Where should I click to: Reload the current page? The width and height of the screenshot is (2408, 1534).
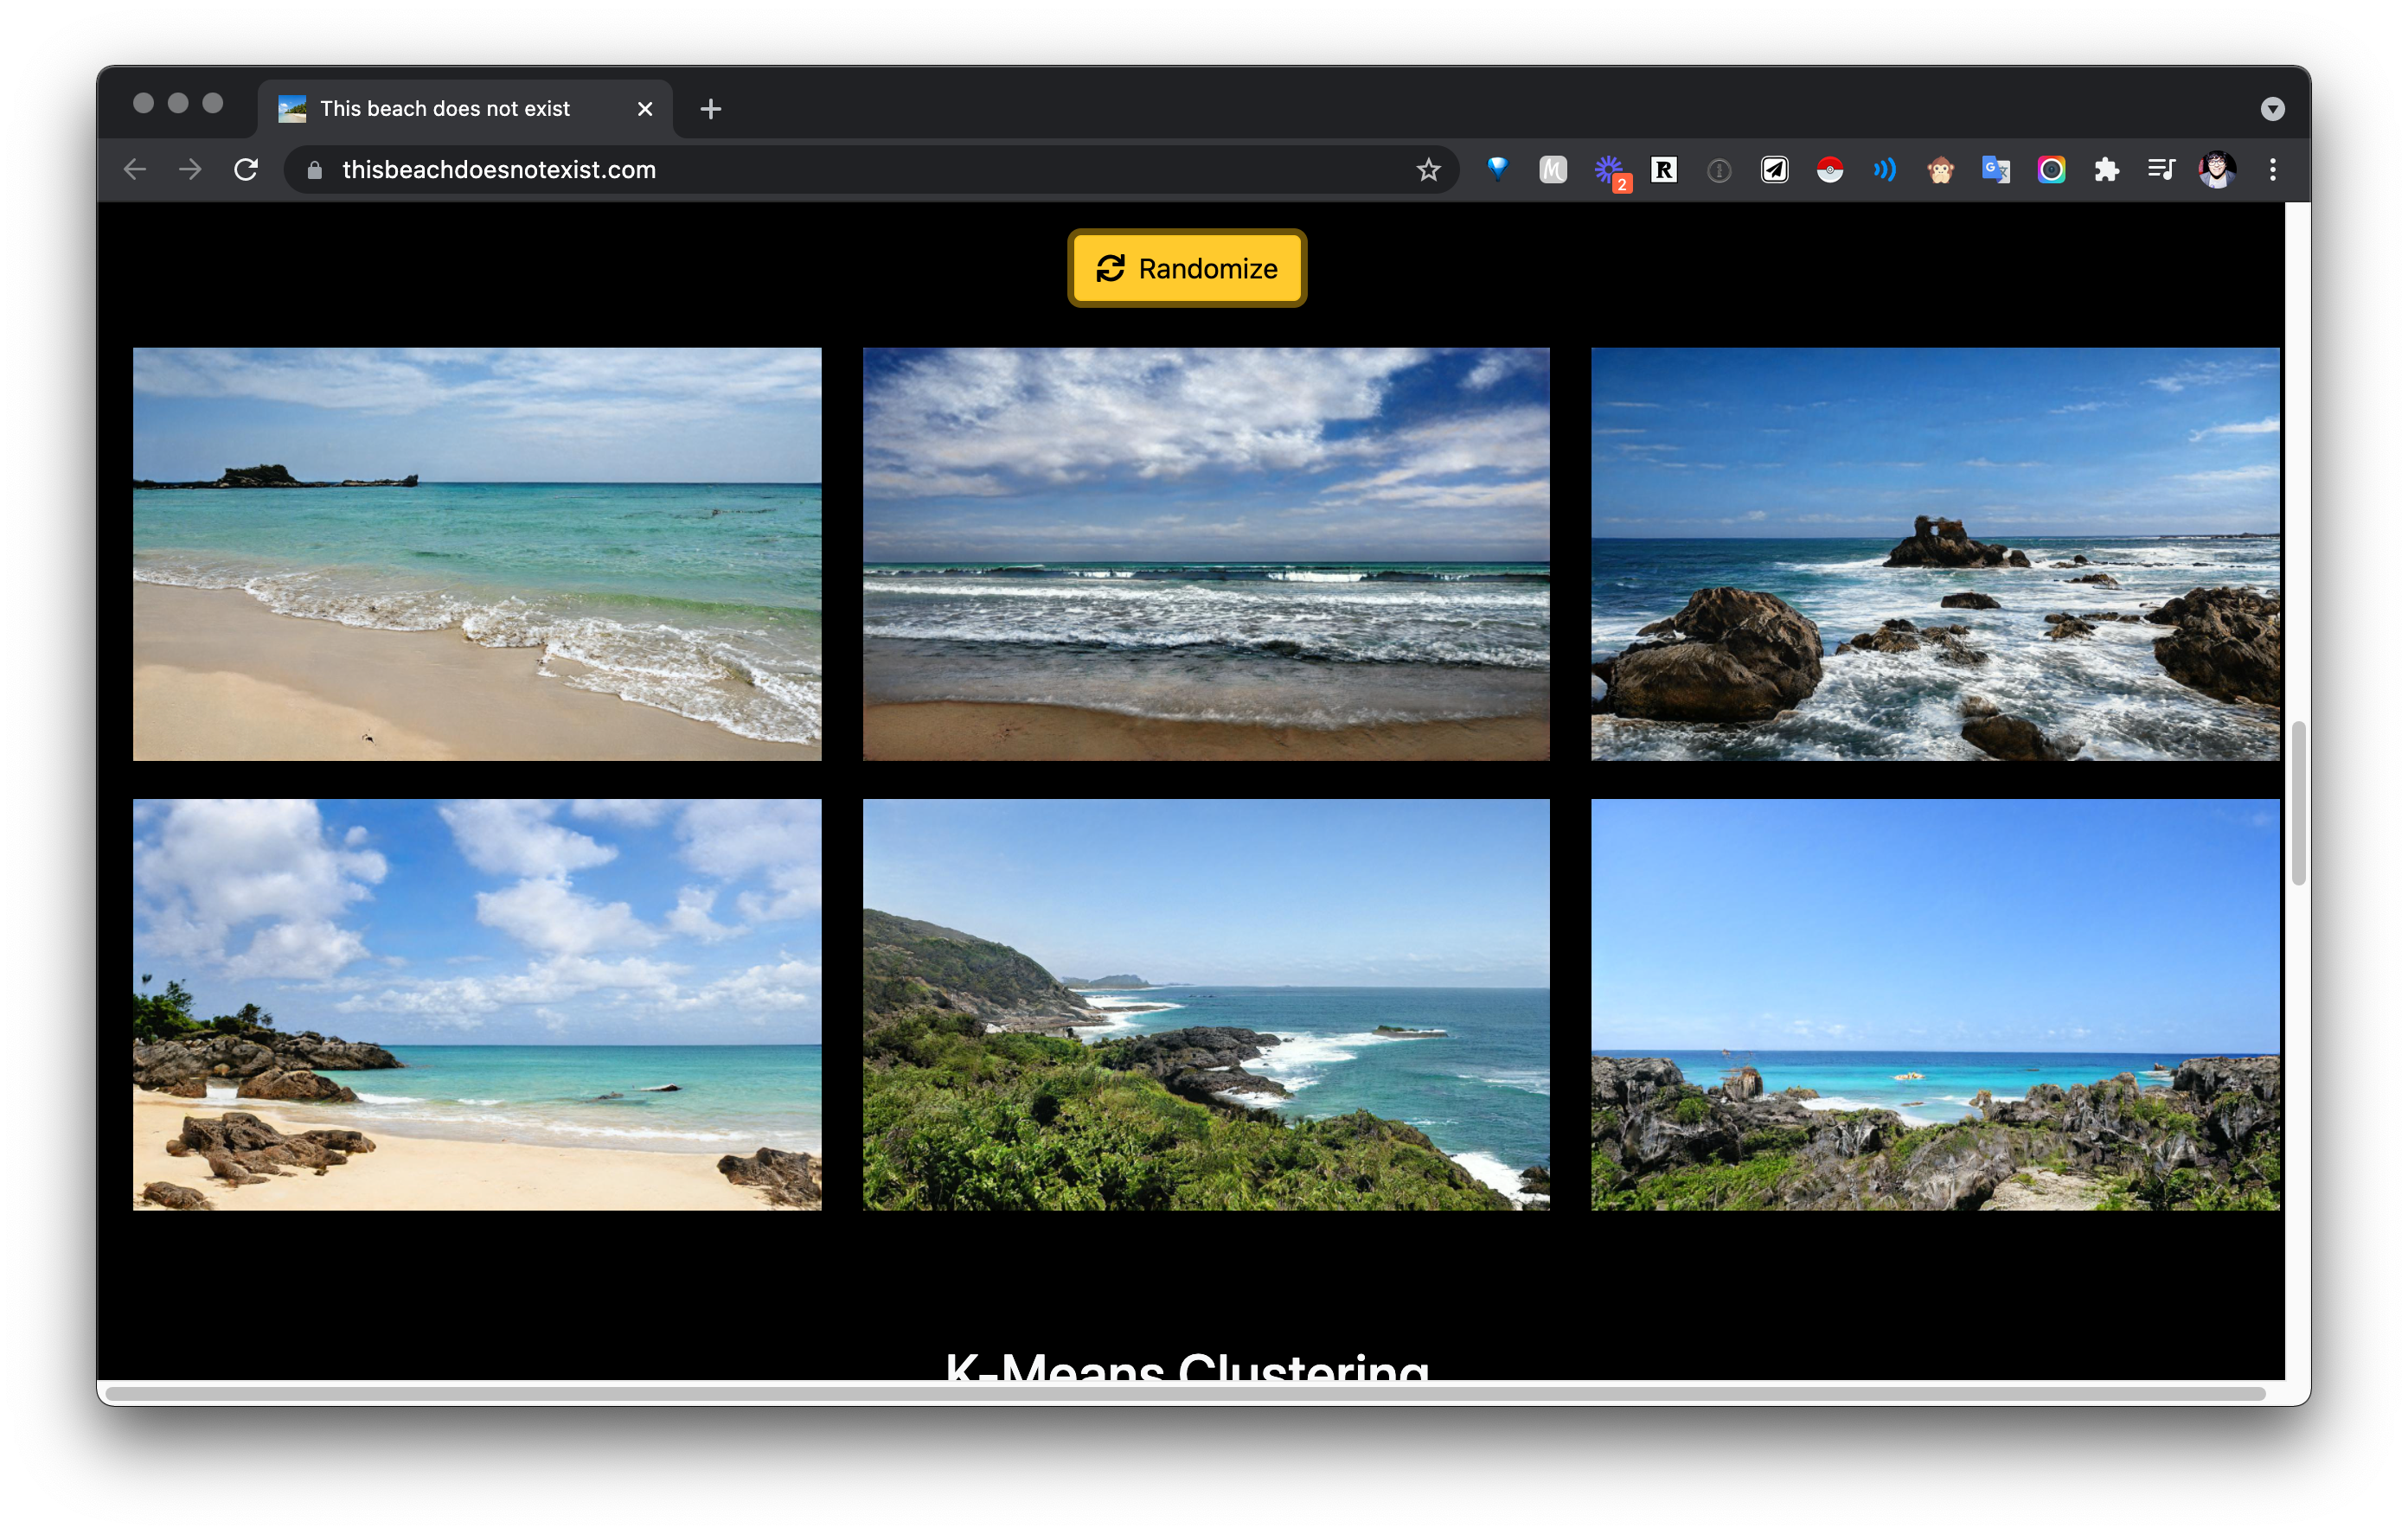point(246,170)
